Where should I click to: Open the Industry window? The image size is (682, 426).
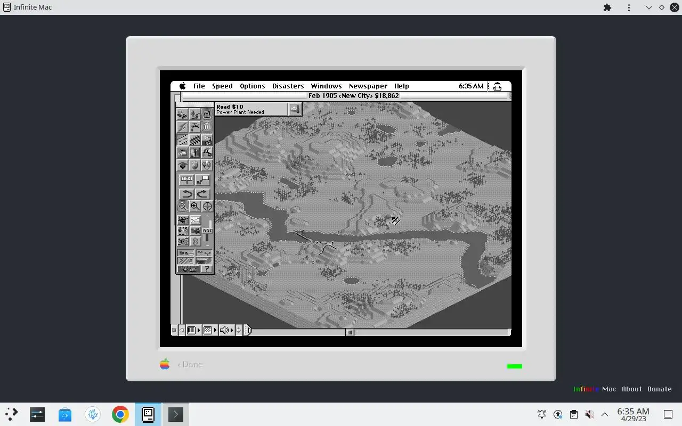[195, 231]
